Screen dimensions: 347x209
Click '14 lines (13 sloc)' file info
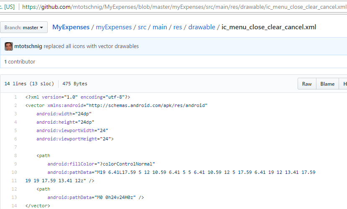tap(29, 84)
